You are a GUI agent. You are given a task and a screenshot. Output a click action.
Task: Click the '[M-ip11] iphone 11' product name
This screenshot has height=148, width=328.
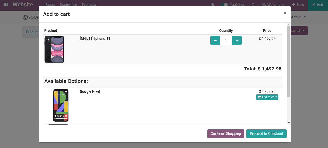[95, 39]
